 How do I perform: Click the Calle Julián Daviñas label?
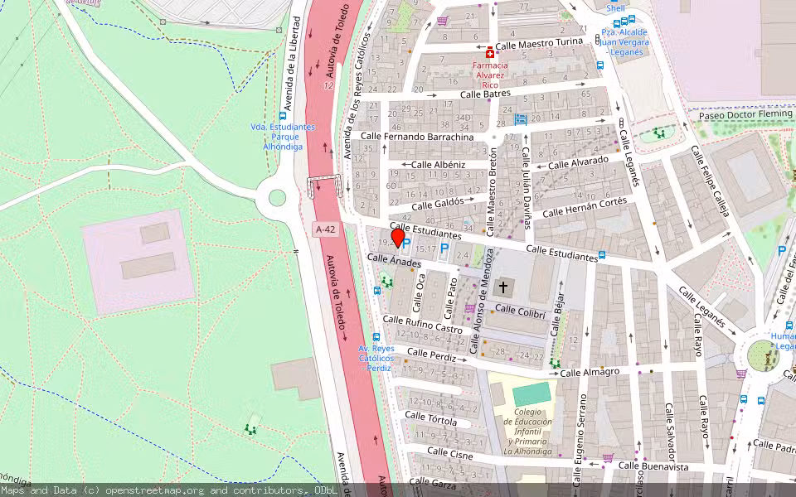click(527, 188)
